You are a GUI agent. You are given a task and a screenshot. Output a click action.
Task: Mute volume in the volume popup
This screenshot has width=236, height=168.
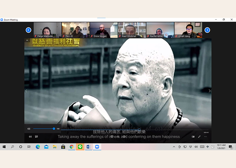pos(29,129)
